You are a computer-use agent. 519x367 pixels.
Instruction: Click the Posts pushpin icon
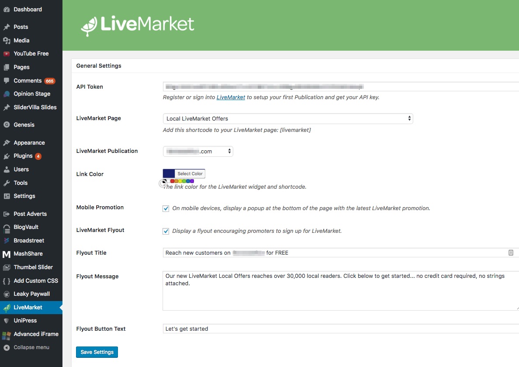(x=6, y=27)
